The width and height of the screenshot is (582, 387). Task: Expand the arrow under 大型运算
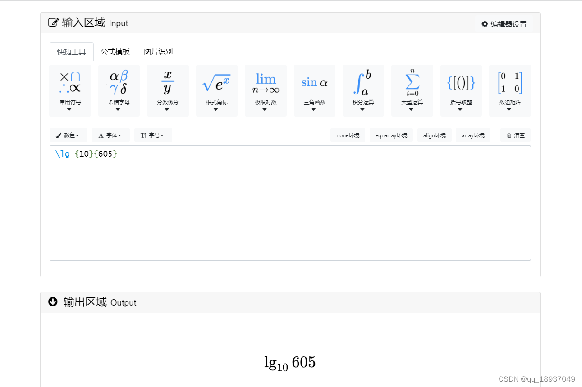[x=411, y=109]
